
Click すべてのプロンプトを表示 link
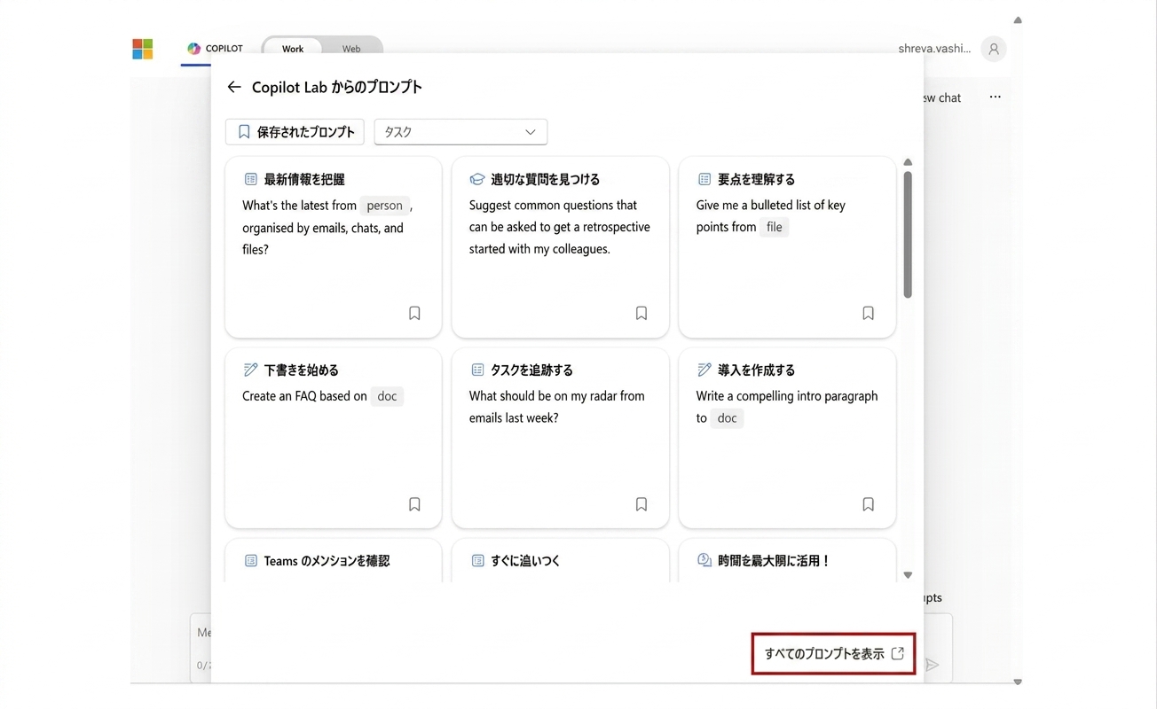pos(833,654)
